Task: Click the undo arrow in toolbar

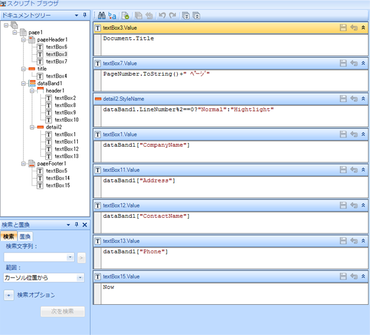Action: click(x=162, y=16)
